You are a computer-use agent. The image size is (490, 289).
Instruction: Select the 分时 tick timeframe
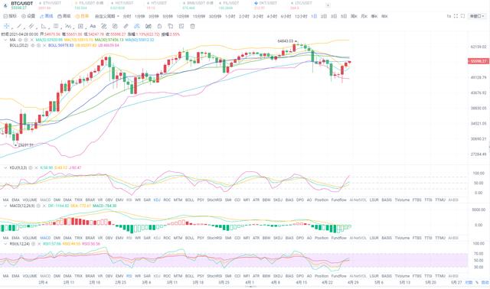coord(127,16)
